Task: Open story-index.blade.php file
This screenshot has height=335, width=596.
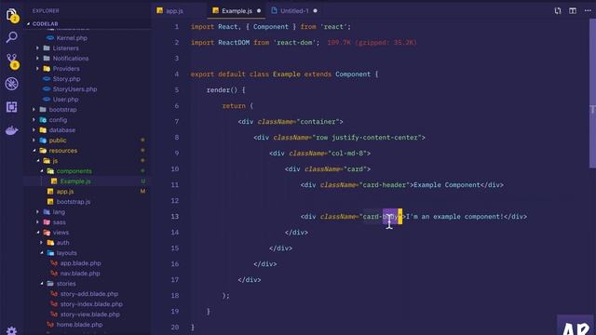Action: click(91, 304)
